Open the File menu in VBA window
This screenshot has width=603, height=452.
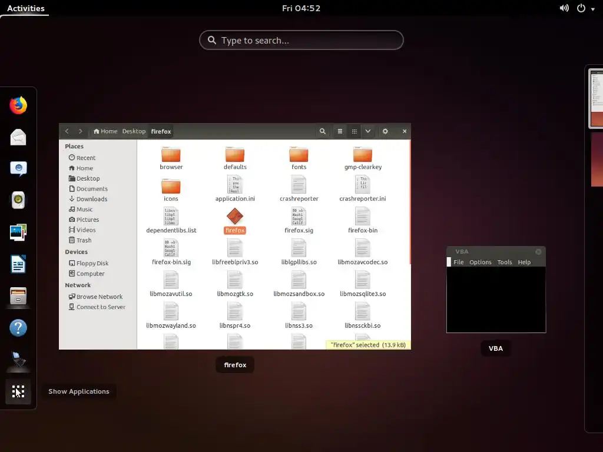[458, 262]
